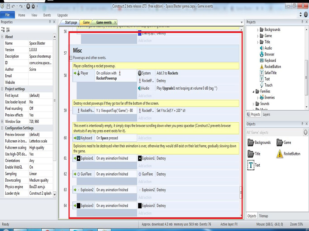Collapse the Project settings section
This screenshot has width=309, height=231.
pos(2,89)
